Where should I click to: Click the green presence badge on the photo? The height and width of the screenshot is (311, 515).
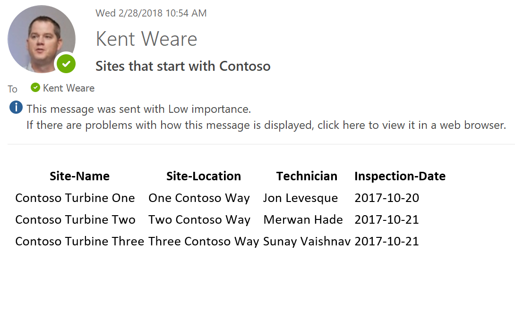(66, 63)
